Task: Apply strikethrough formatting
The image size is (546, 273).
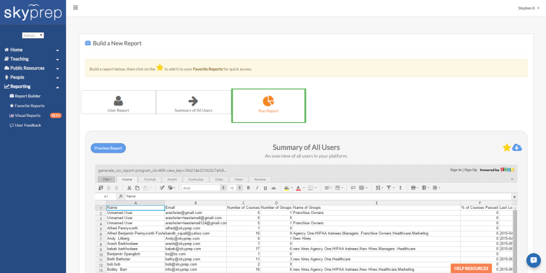Action: [x=274, y=188]
